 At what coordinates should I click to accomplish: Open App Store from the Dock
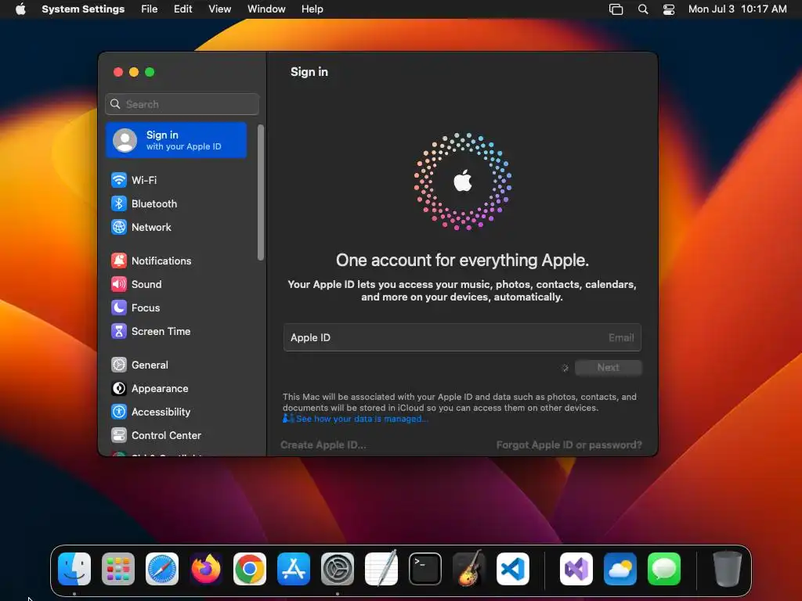294,569
